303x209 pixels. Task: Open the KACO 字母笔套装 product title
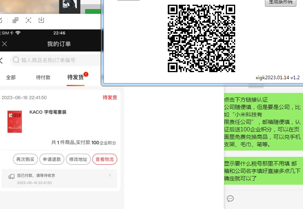point(48,112)
